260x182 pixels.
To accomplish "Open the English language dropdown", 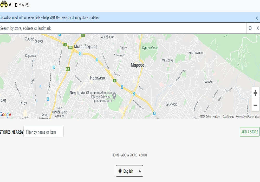I will [x=129, y=171].
